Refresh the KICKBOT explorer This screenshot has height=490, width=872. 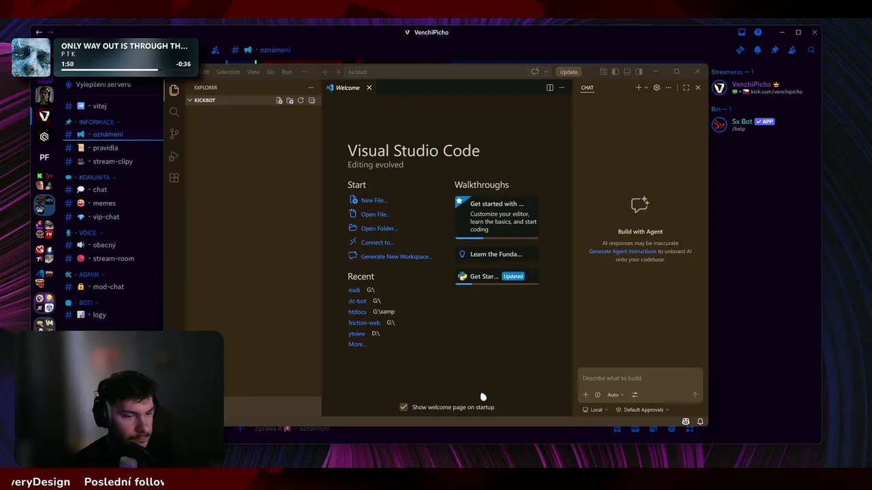(300, 100)
